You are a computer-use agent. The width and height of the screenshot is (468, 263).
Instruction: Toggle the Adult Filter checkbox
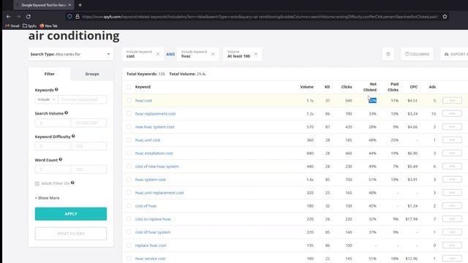click(x=37, y=183)
